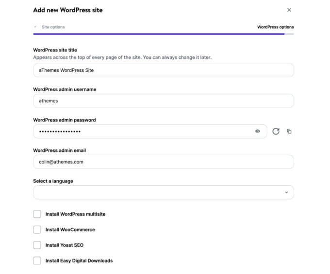Enable Install Easy Digital Downloads option
Image resolution: width=330 pixels, height=274 pixels.
[37, 260]
